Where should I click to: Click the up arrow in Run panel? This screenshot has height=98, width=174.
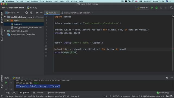pos(11,83)
